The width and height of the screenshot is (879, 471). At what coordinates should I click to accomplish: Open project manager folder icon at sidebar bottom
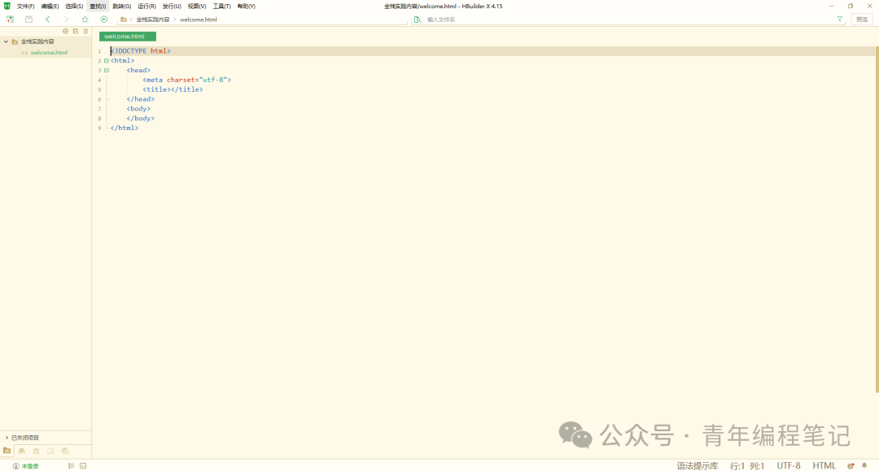[7, 451]
